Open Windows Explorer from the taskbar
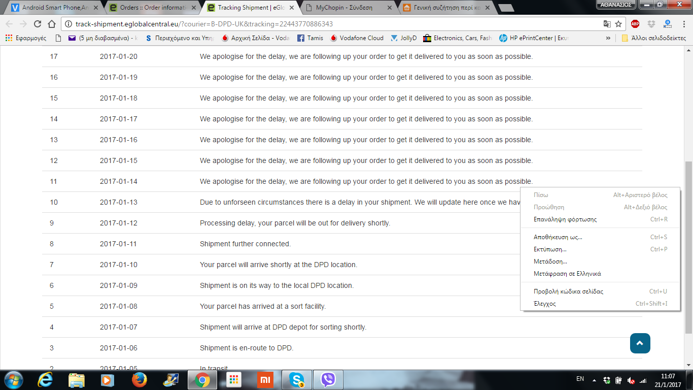 [77, 379]
